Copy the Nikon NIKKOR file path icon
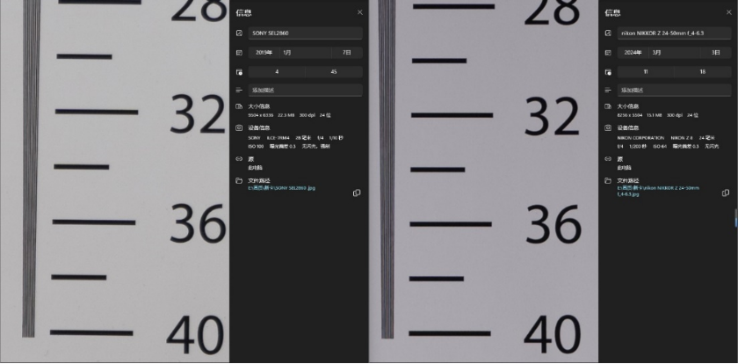 [x=726, y=193]
